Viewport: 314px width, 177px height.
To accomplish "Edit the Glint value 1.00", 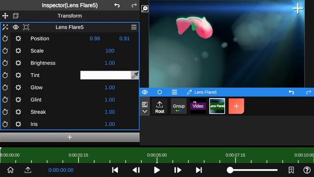I will pos(110,100).
